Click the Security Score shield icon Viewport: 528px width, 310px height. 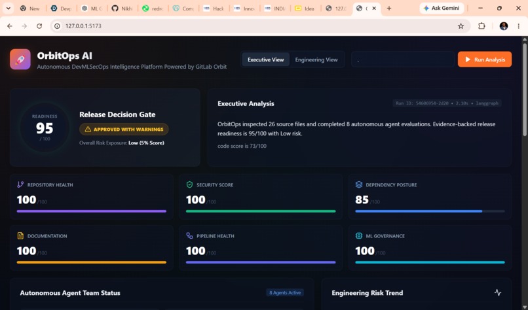pyautogui.click(x=189, y=184)
